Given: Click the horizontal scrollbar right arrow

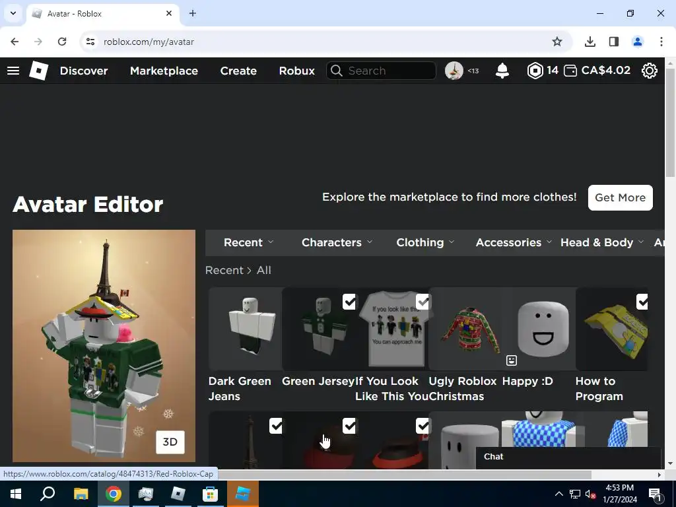Looking at the screenshot, I should 659,475.
